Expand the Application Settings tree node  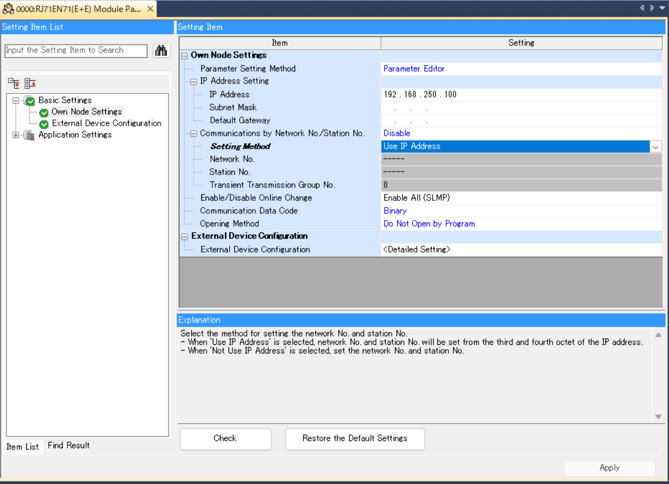coord(16,135)
